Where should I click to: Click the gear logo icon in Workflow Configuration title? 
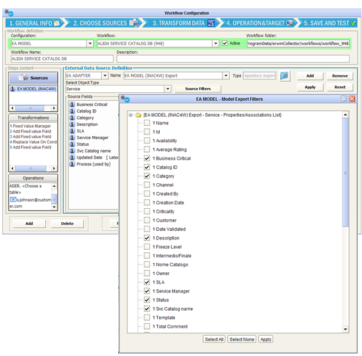click(x=9, y=13)
